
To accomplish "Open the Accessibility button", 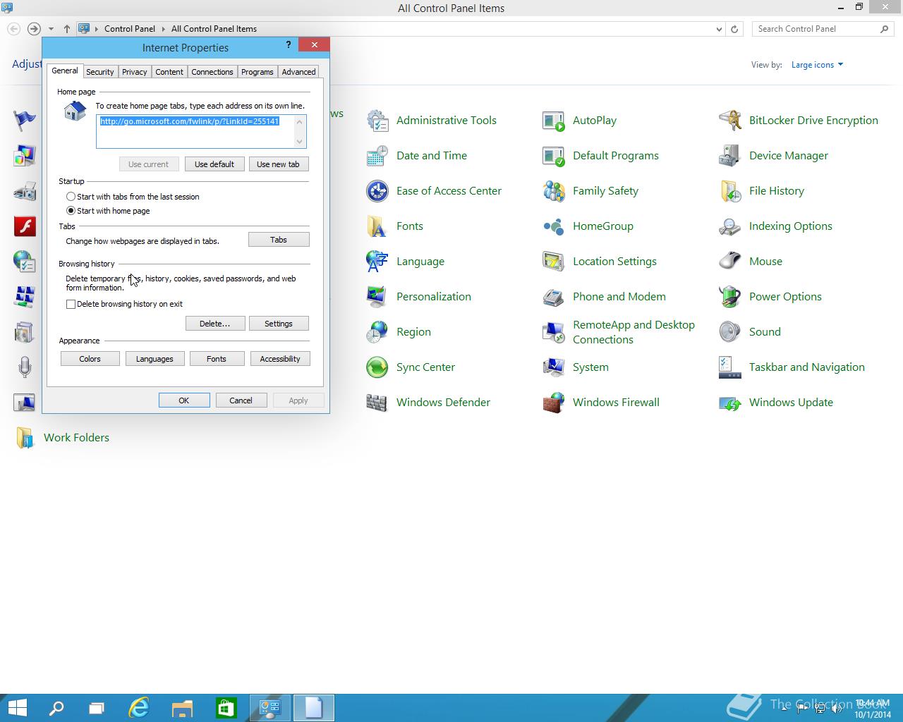I will 280,359.
